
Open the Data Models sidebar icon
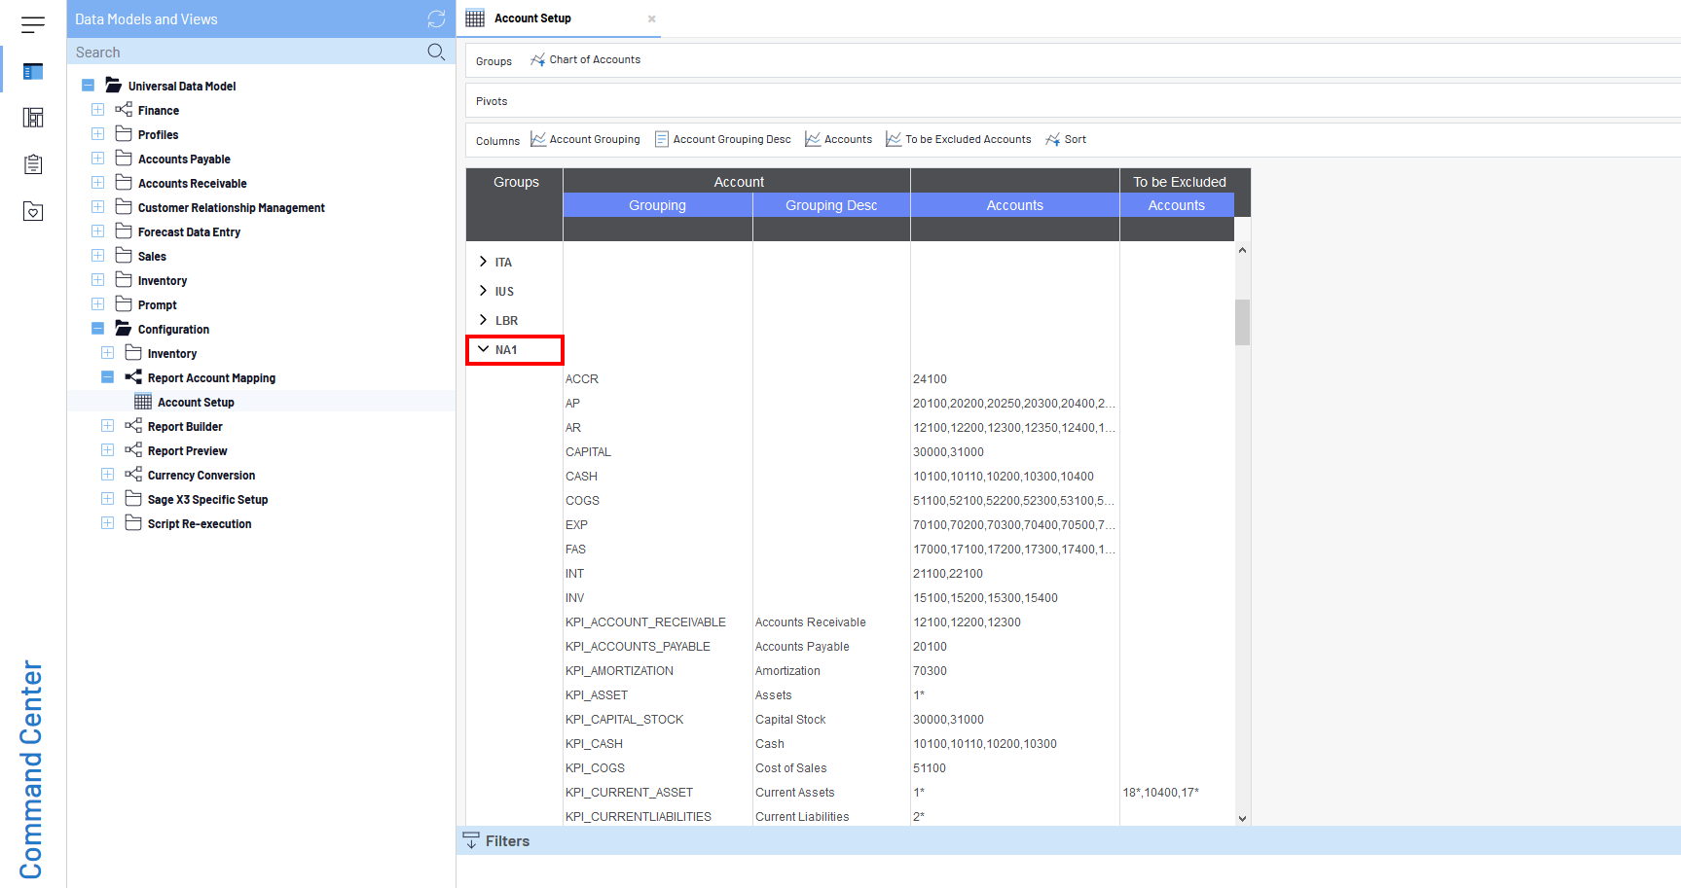tap(33, 71)
